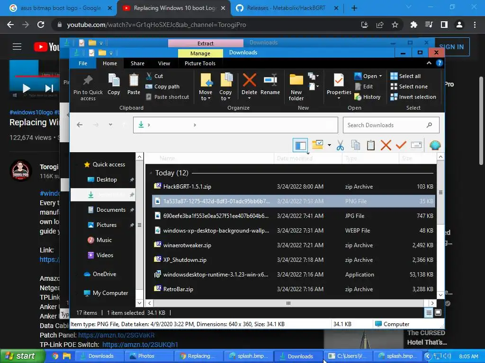Click the horizontal scrollbar of the file list

point(288,303)
